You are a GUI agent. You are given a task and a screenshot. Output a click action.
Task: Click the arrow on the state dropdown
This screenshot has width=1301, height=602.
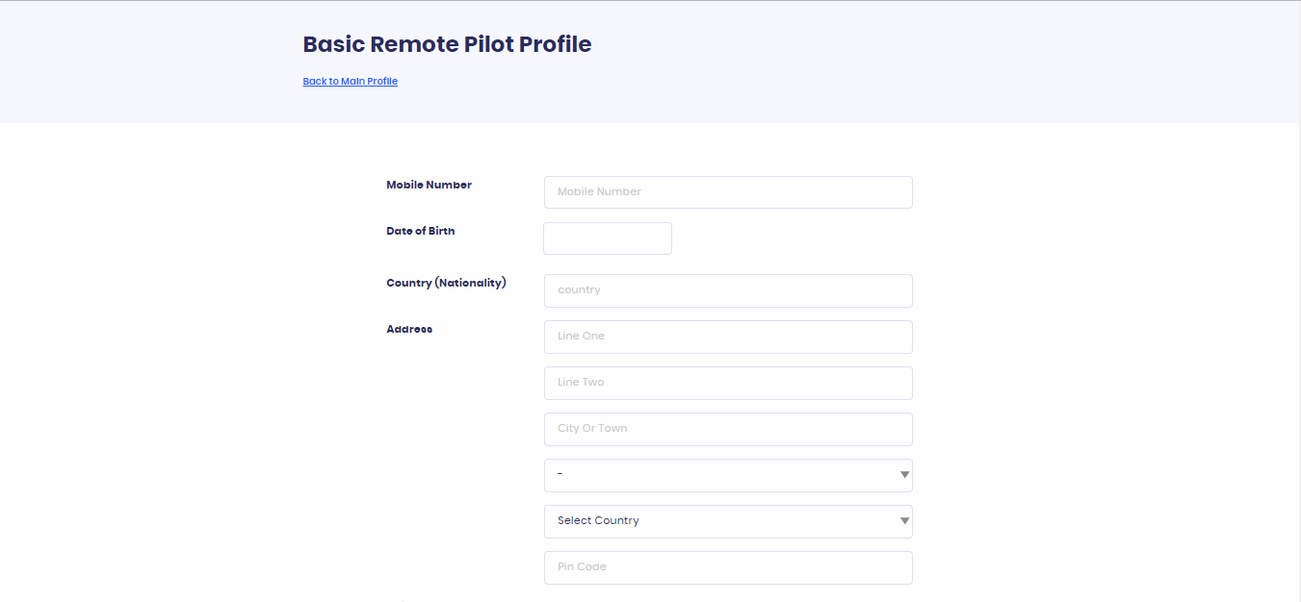(x=903, y=474)
